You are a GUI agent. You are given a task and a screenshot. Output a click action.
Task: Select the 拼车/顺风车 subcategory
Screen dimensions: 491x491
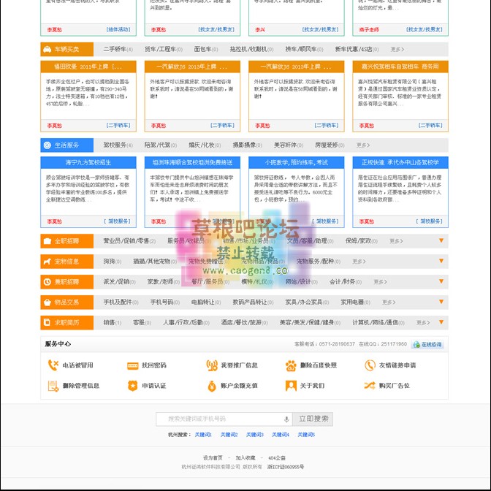[305, 49]
